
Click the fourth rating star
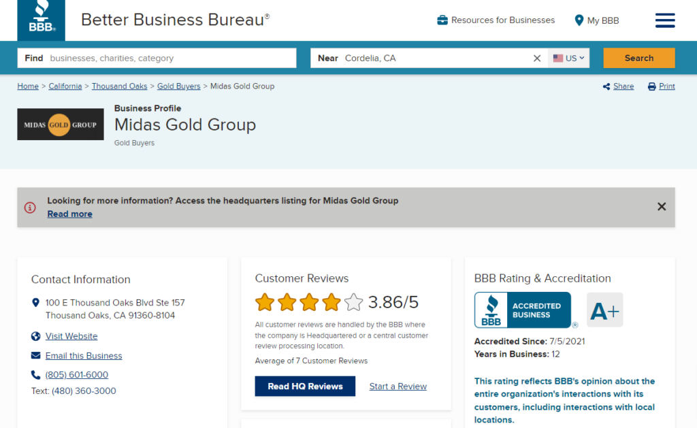pos(331,301)
